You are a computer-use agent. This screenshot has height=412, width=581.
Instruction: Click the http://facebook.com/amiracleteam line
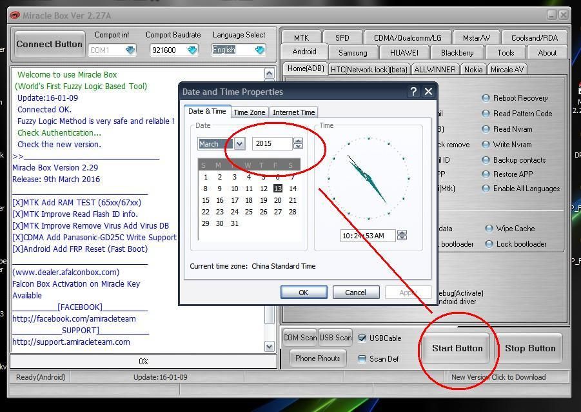point(74,318)
